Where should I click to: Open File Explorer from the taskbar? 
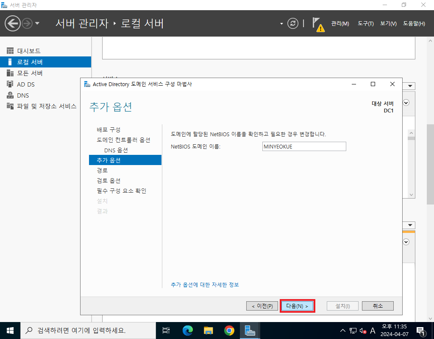point(208,331)
